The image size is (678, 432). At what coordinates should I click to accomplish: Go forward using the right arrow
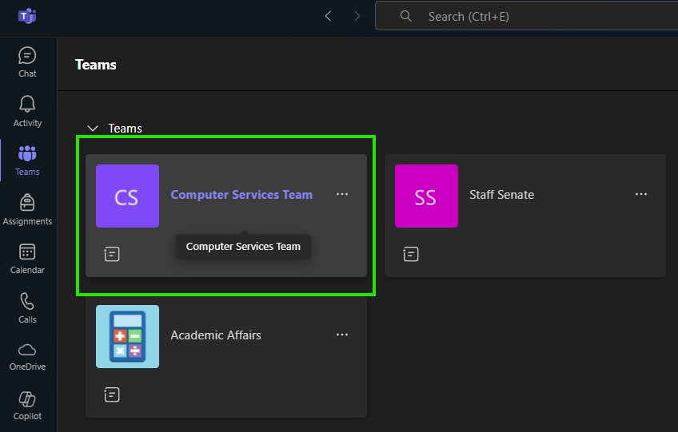click(357, 17)
